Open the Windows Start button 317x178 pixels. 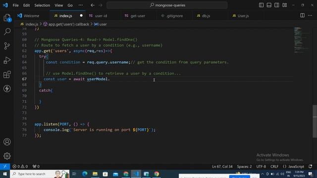(5, 174)
